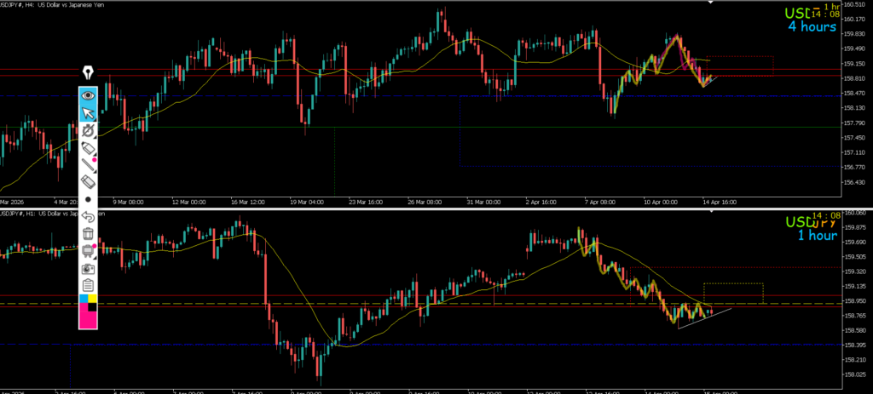Image resolution: width=873 pixels, height=394 pixels.
Task: Click the pen nib icon above the drawing toolbar
Action: pos(88,71)
